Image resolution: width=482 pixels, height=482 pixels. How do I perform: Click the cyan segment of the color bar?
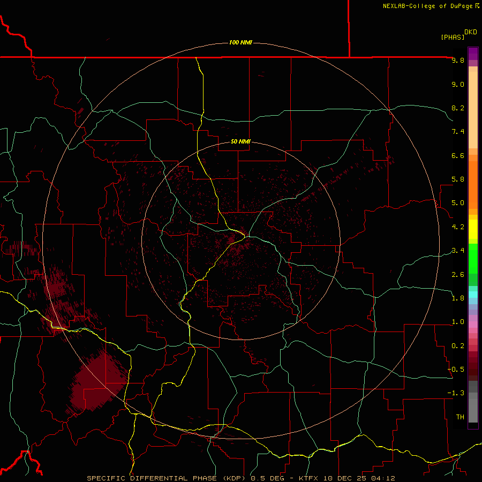tap(473, 295)
